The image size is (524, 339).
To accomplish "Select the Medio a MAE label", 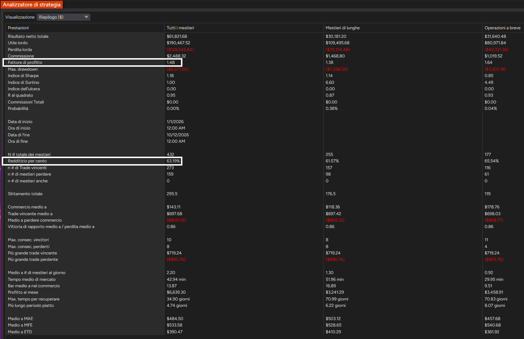I will 20,319.
